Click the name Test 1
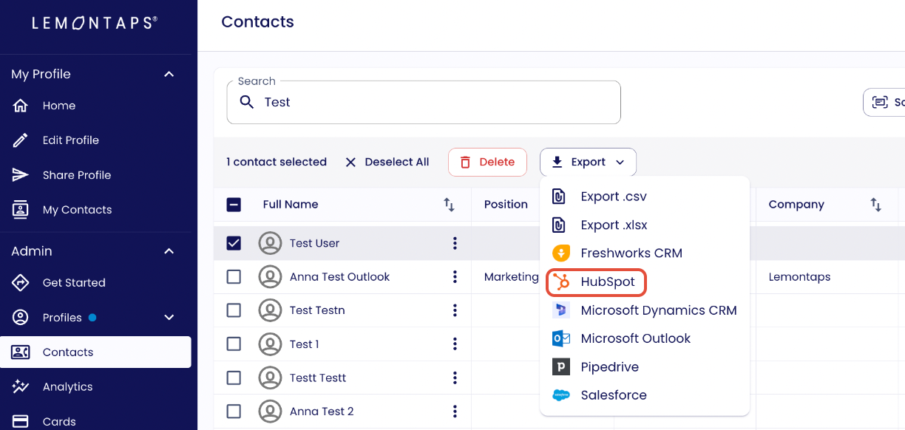905x430 pixels. pos(305,344)
